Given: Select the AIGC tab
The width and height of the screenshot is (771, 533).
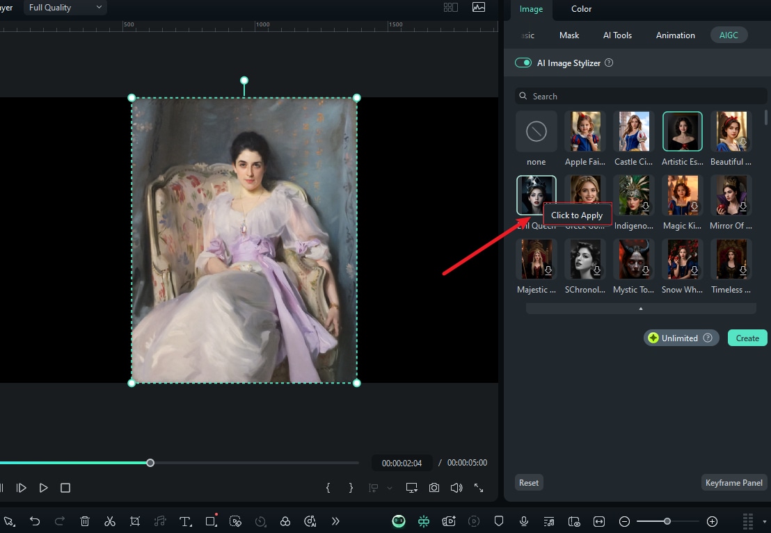Looking at the screenshot, I should point(729,35).
